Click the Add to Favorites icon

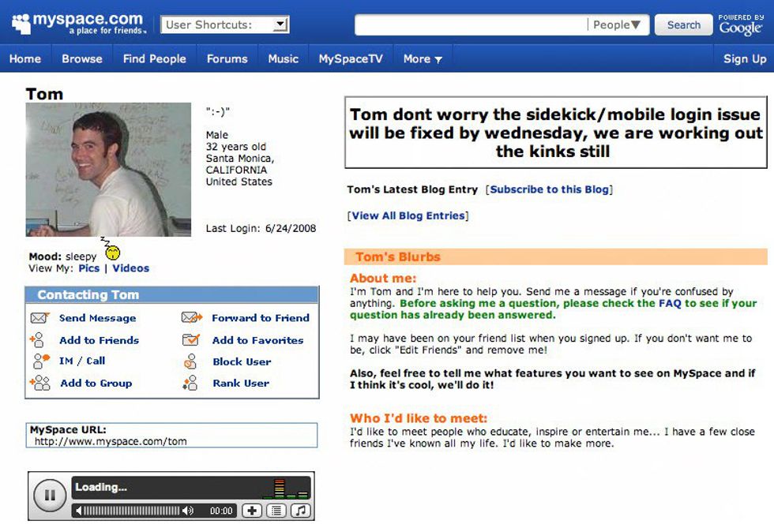click(191, 340)
